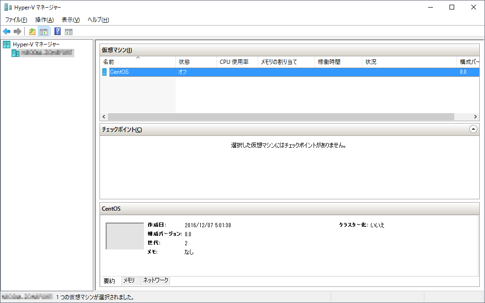Click the Hyper-V マネージャー tree root icon
This screenshot has width=485, height=303.
click(x=7, y=45)
